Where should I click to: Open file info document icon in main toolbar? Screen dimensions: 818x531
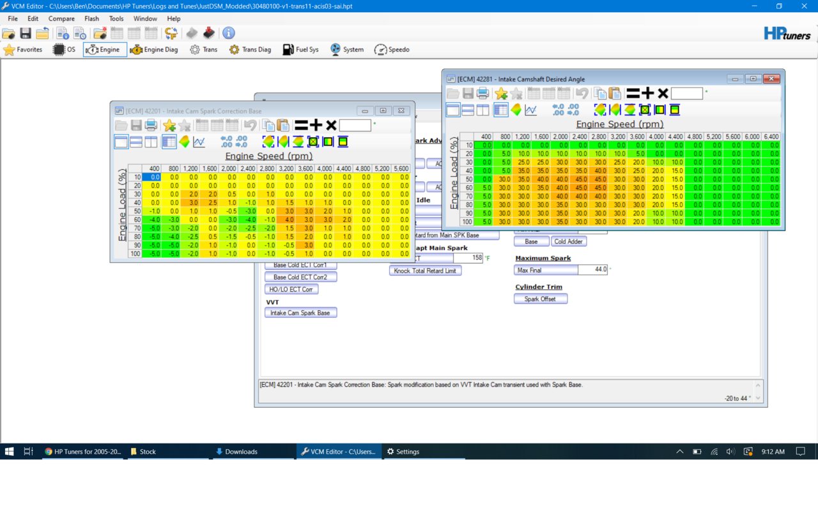click(63, 33)
